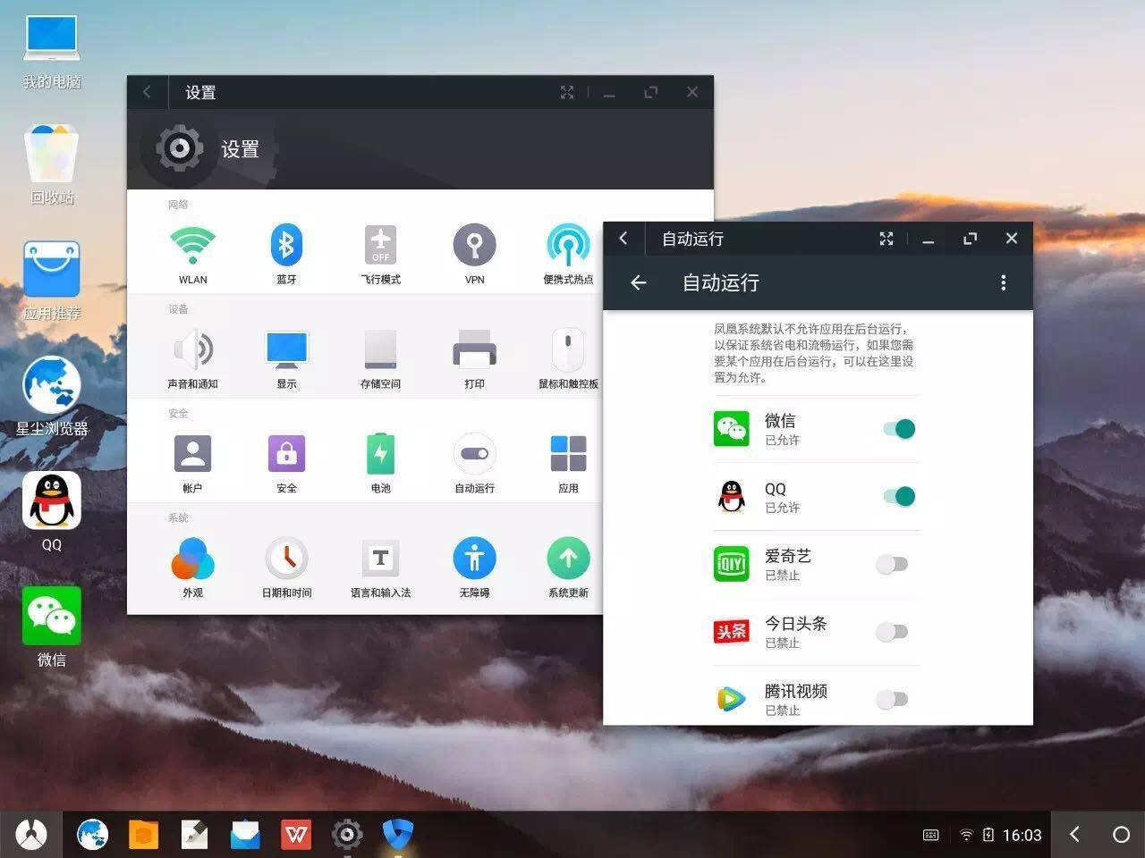Toggle fullscreen for the 自动运行 window
1145x858 pixels.
(x=886, y=239)
